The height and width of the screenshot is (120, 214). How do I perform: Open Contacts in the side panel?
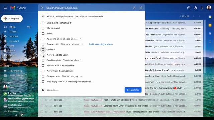tap(210, 42)
